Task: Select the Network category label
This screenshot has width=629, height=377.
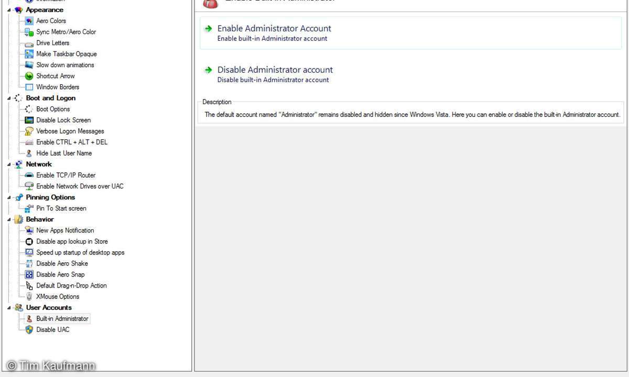Action: click(39, 164)
